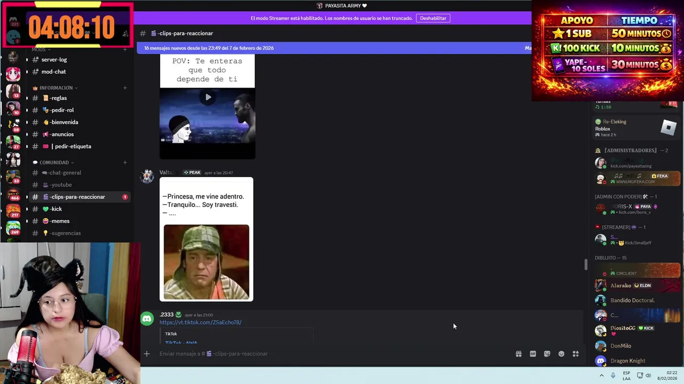Click the PAYASITA ARMY server title
This screenshot has height=384, width=684.
click(342, 5)
